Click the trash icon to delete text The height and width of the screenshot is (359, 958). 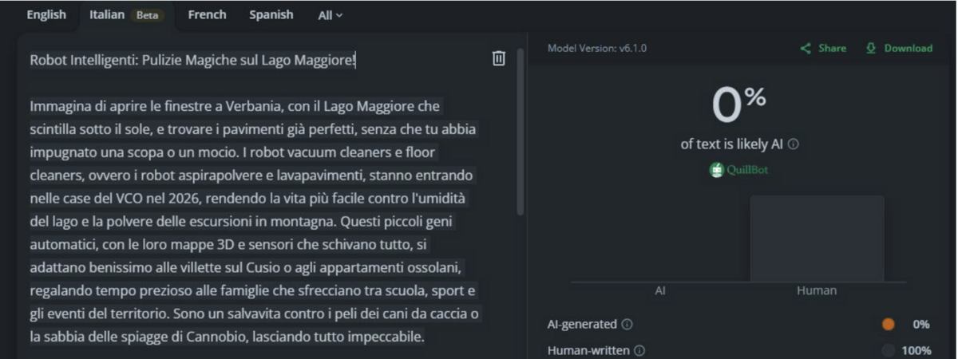(499, 58)
